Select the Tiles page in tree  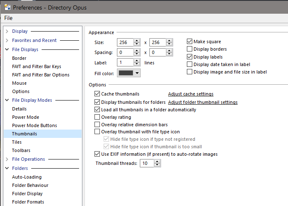click(18, 142)
